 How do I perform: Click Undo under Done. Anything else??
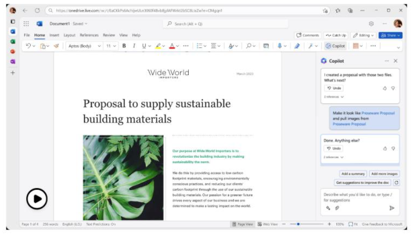333,148
